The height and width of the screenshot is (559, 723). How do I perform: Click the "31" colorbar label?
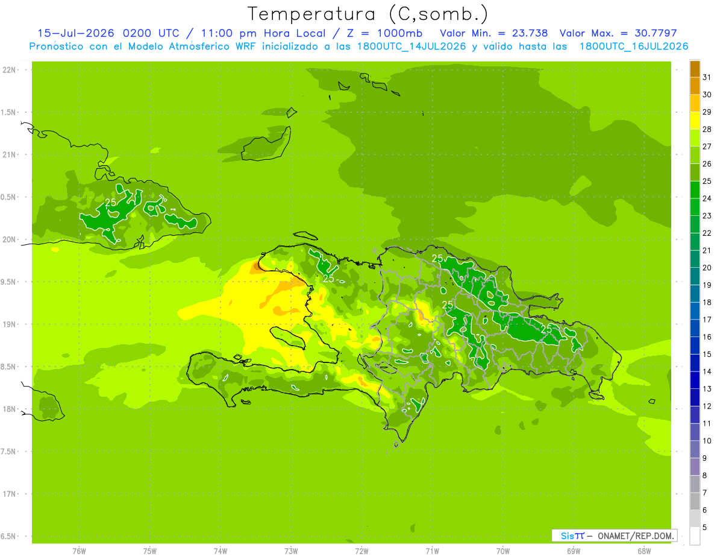pyautogui.click(x=707, y=77)
